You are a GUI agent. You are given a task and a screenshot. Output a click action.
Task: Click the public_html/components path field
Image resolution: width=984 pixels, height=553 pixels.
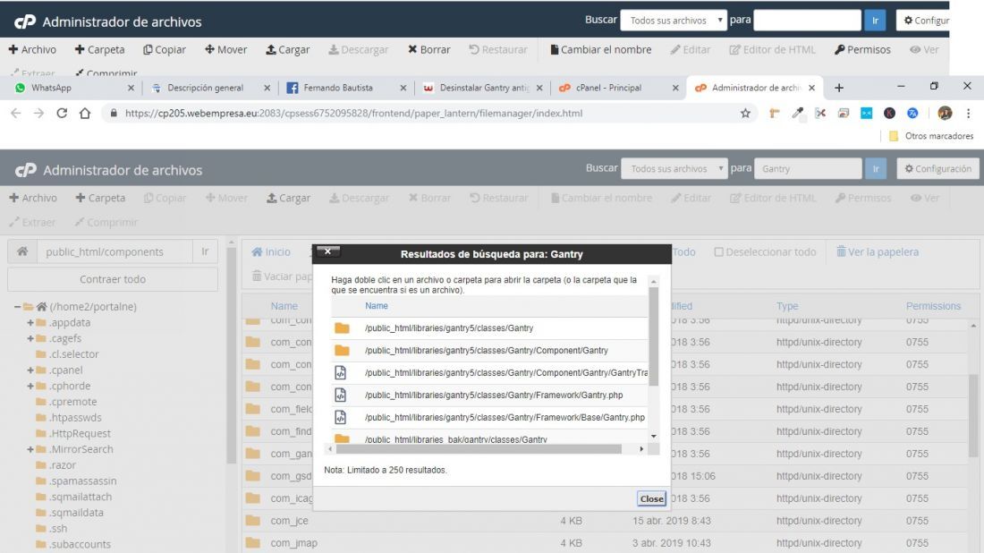115,251
